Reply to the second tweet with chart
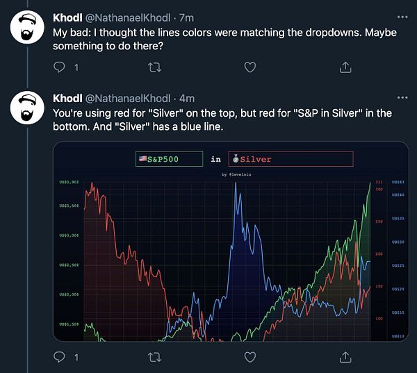This screenshot has width=417, height=373. (60, 357)
